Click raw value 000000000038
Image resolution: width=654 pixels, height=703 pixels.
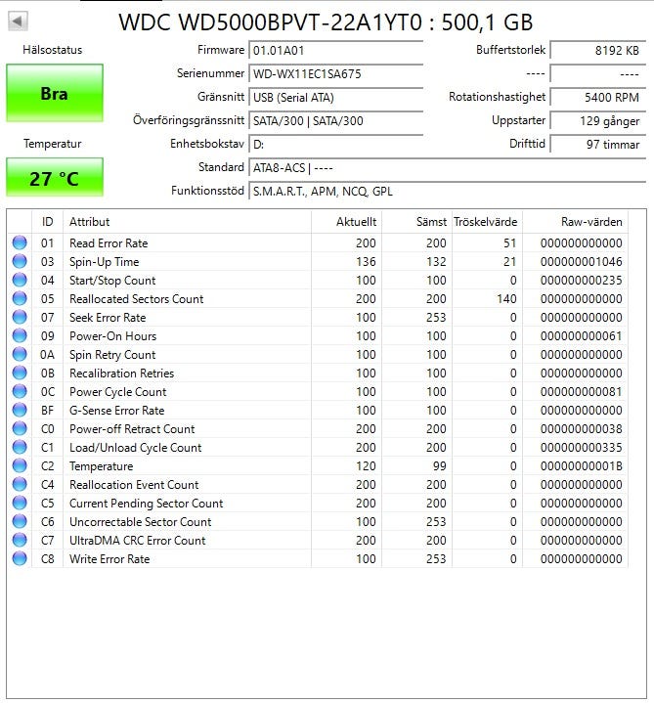581,428
